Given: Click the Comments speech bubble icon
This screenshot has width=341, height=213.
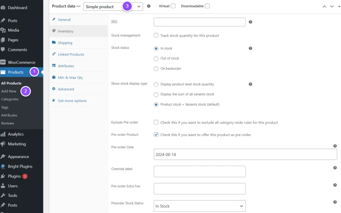Looking at the screenshot, I should pyautogui.click(x=3, y=50).
